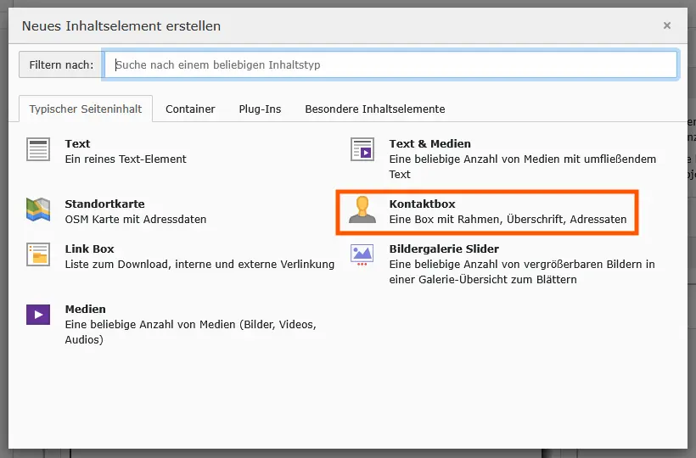Viewport: 696px width, 458px height.
Task: Focus the content type search field
Action: [x=390, y=64]
